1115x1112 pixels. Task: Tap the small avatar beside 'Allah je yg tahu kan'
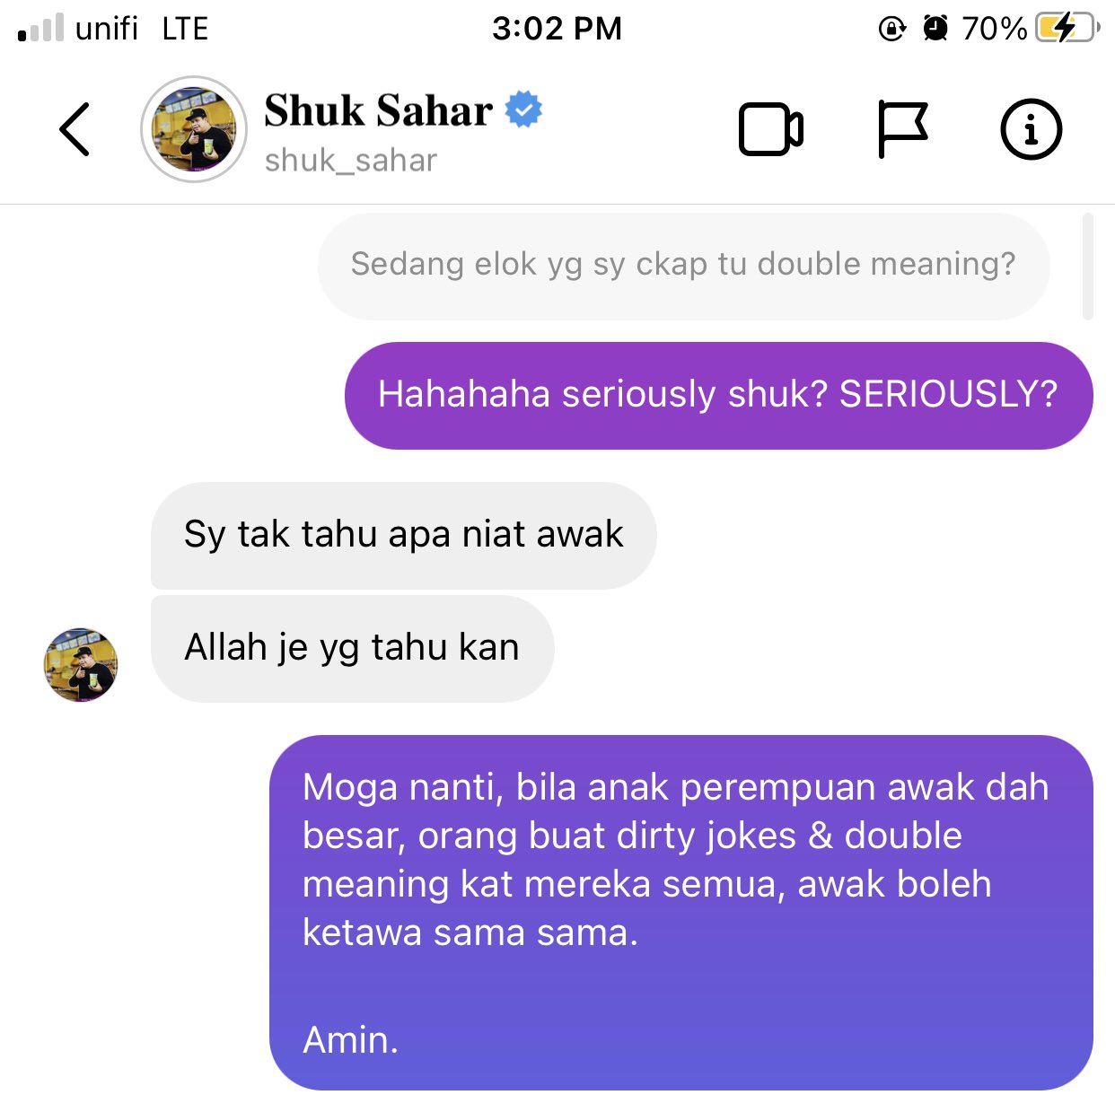(81, 665)
